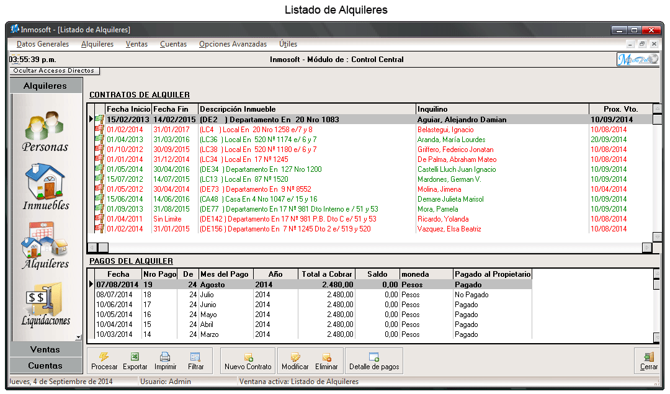The image size is (670, 394).
Task: Restore the inner MDI window
Action: click(x=642, y=43)
